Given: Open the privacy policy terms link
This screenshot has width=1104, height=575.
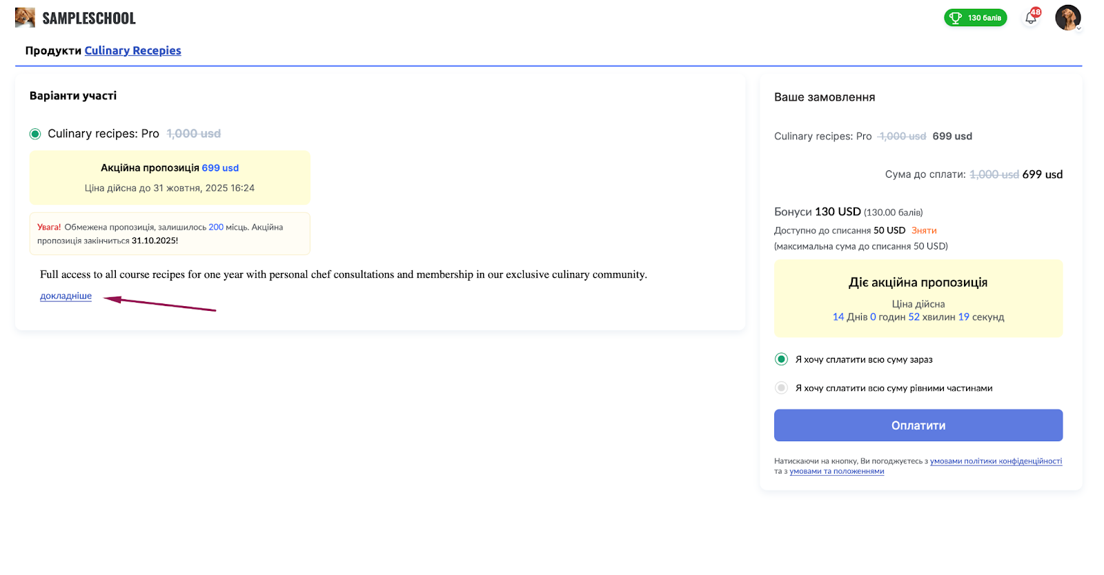Looking at the screenshot, I should click(996, 461).
